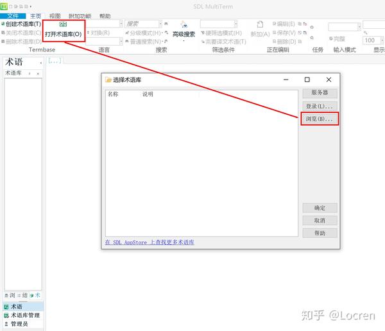The width and height of the screenshot is (385, 331).
Task: Open the 文件 file tab
Action: 13,16
